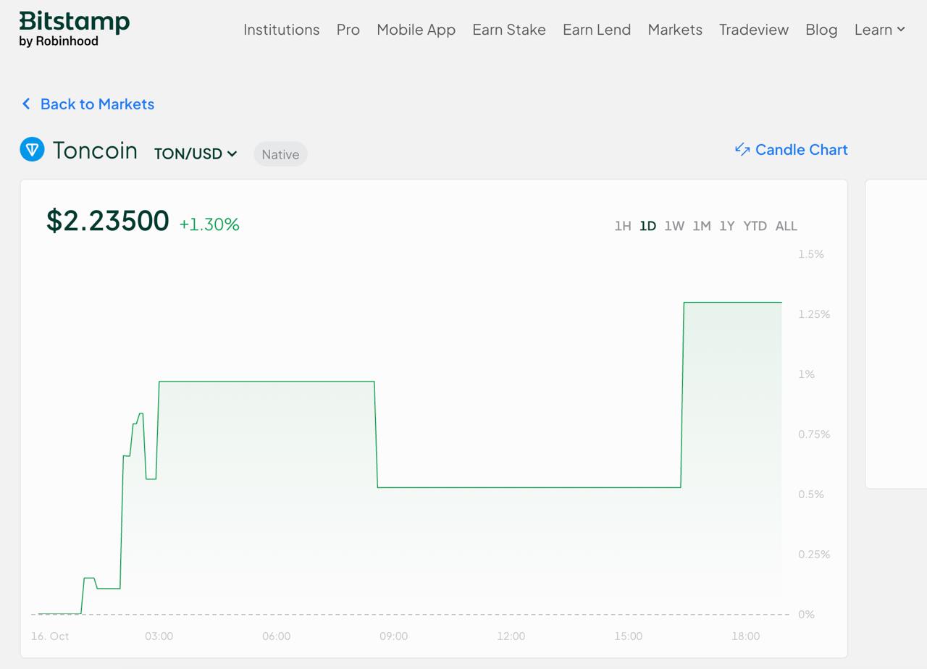
Task: Open the Tradeview menu link
Action: 753,30
